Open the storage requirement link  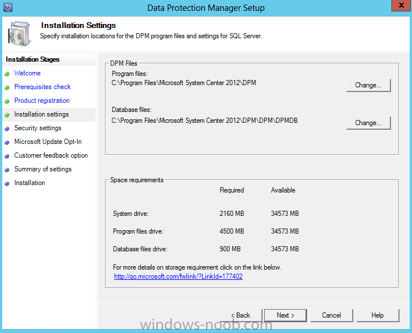pos(178,276)
